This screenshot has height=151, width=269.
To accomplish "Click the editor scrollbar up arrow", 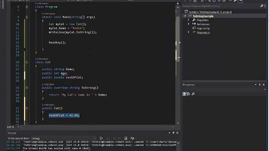I will pyautogui.click(x=178, y=8).
